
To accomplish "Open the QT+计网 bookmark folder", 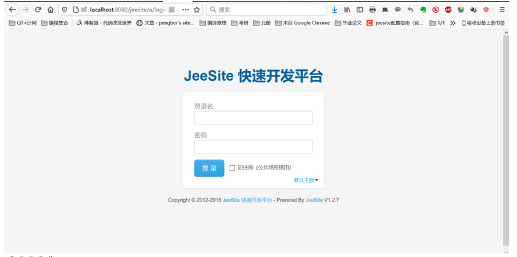I will [23, 23].
